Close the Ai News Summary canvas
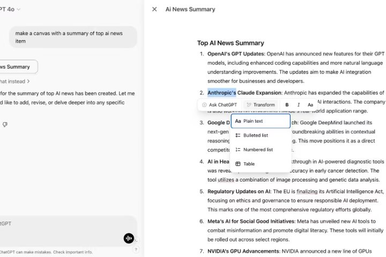 pos(154,9)
